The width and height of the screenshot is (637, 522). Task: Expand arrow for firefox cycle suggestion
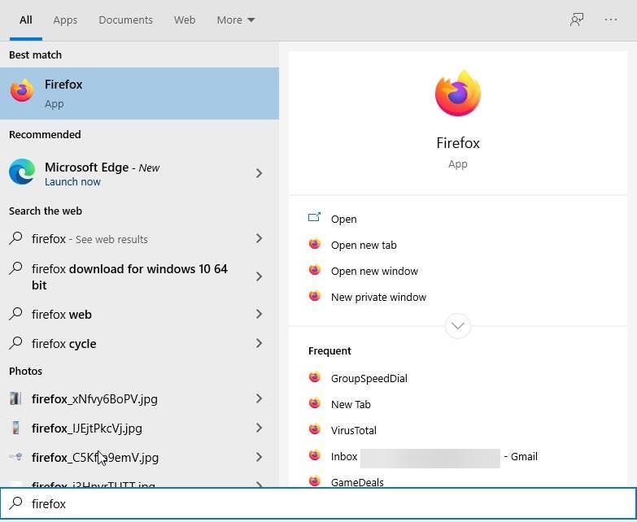[x=259, y=343]
